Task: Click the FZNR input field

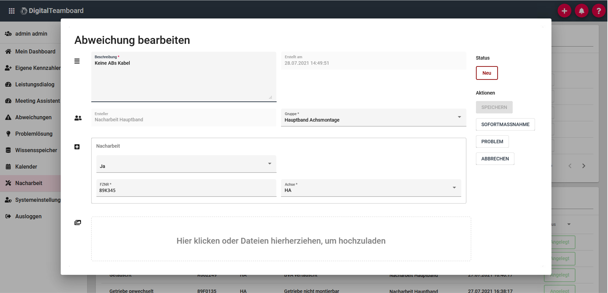Action: [186, 188]
